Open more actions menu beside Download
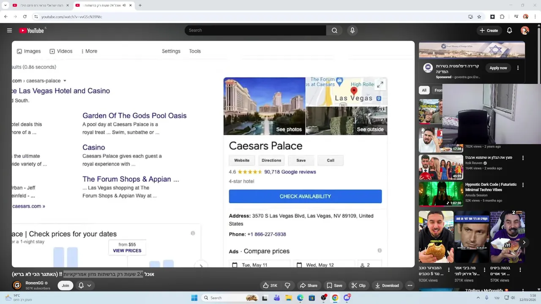The width and height of the screenshot is (541, 304). point(410,285)
